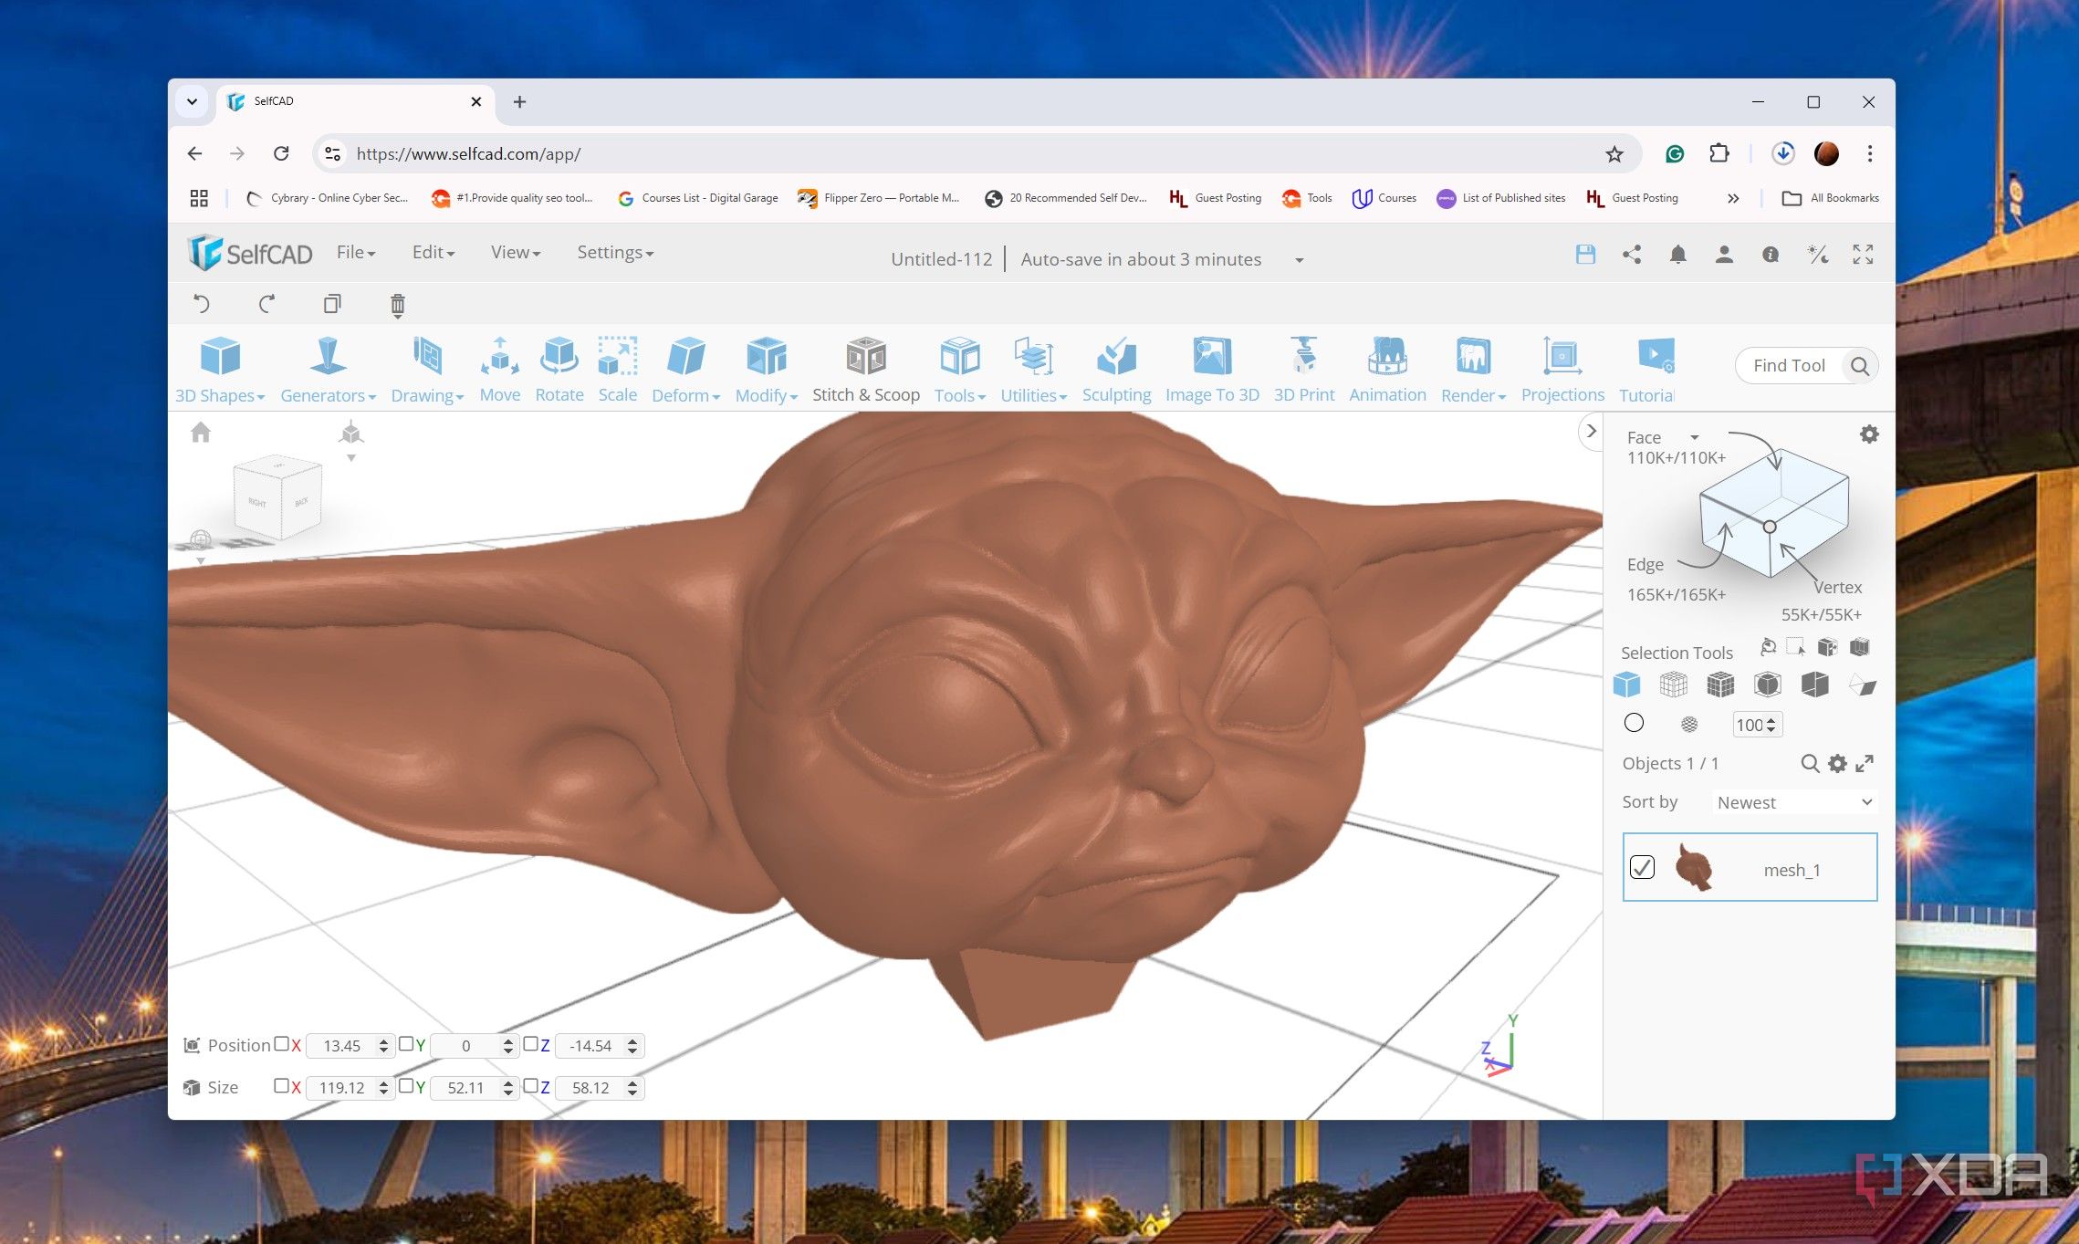Click the undo arrow icon

tap(202, 304)
